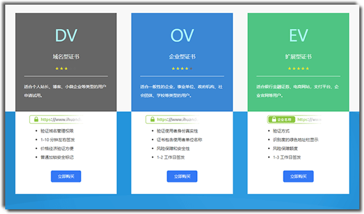Click the 1-10 分钟左右签发 list item
The width and height of the screenshot is (364, 214).
coord(58,140)
